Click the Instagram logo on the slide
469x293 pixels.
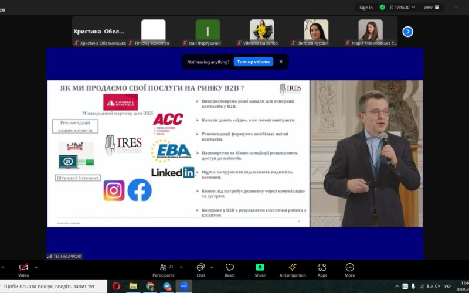click(x=114, y=190)
